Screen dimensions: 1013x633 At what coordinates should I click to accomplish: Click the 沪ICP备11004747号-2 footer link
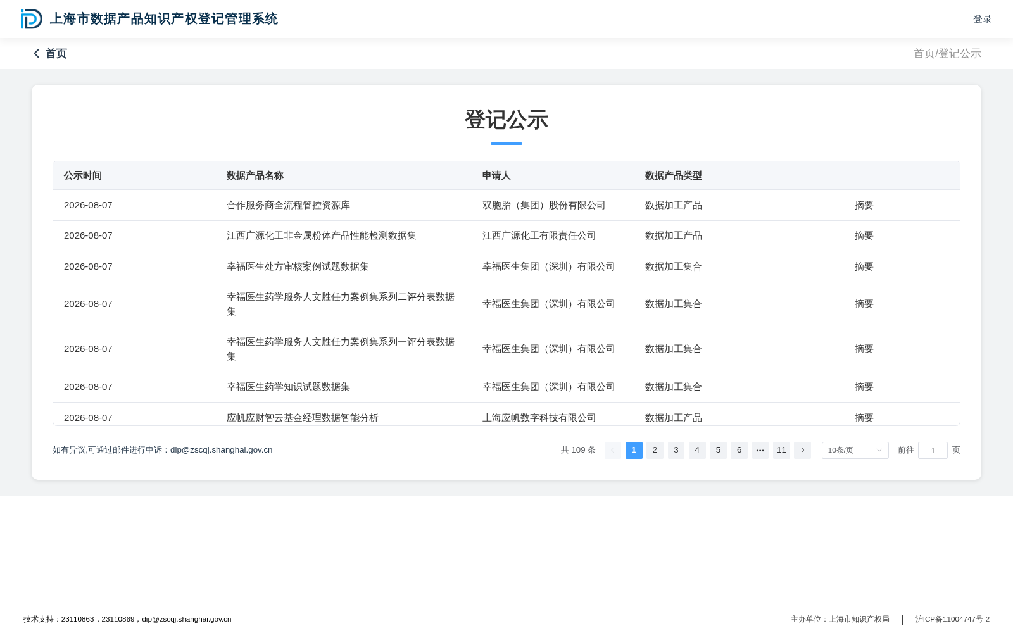point(952,619)
